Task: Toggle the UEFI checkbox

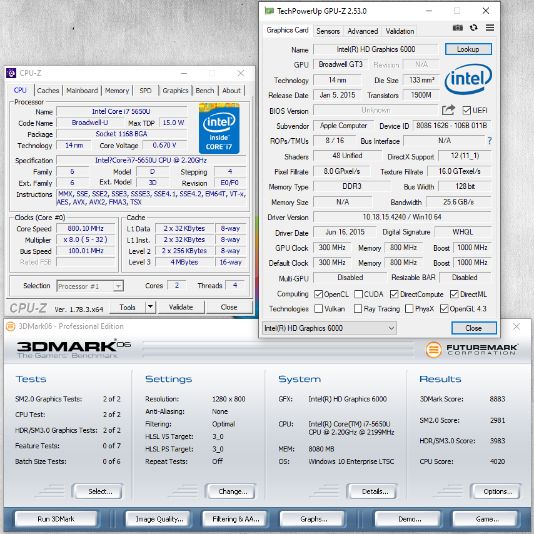Action: tap(466, 110)
